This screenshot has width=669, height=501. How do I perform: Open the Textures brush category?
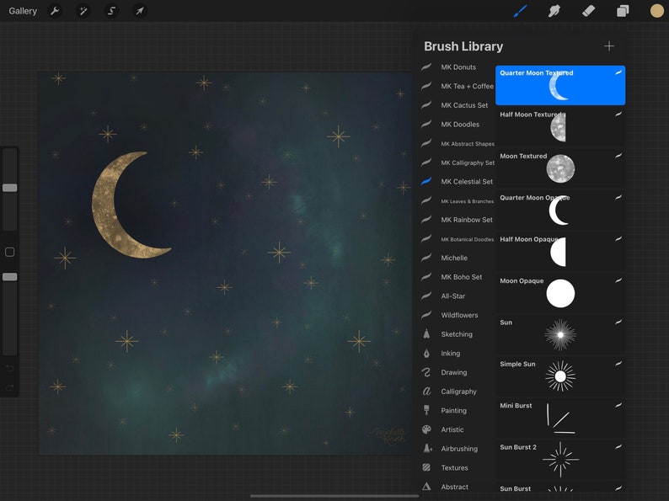458,468
